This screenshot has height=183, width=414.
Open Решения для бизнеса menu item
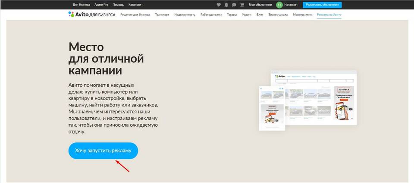coord(135,15)
